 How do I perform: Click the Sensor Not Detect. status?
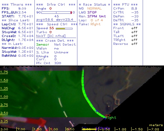click(56, 45)
